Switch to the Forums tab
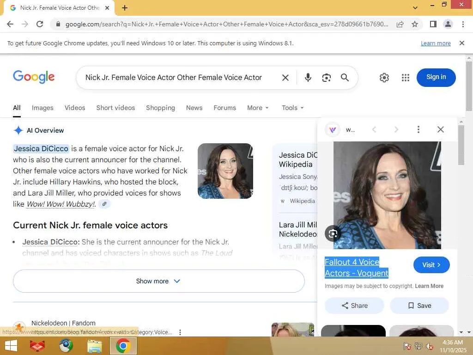Screen dimensions: 473x355 225,108
